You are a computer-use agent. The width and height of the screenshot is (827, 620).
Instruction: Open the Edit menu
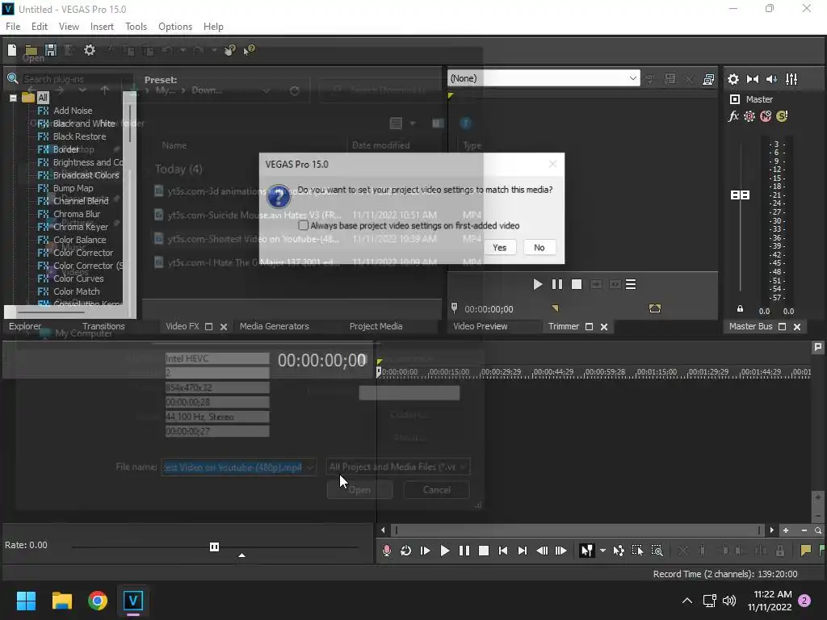[40, 27]
